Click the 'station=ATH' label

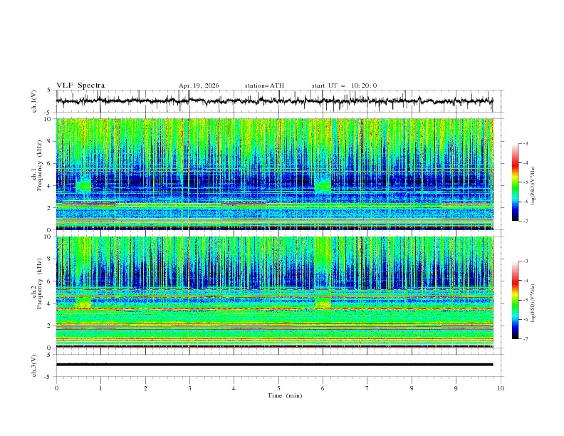(264, 85)
